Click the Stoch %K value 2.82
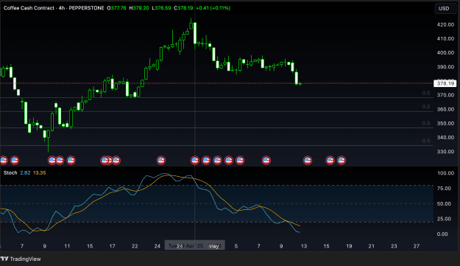Image resolution: width=460 pixels, height=266 pixels. pyautogui.click(x=25, y=172)
